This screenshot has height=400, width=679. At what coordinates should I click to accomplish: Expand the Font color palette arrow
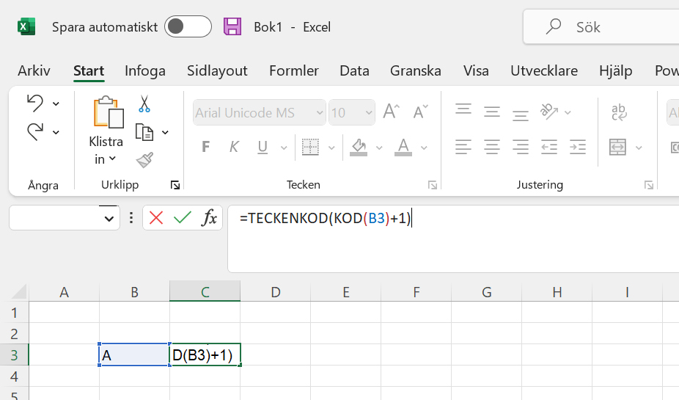pyautogui.click(x=424, y=148)
